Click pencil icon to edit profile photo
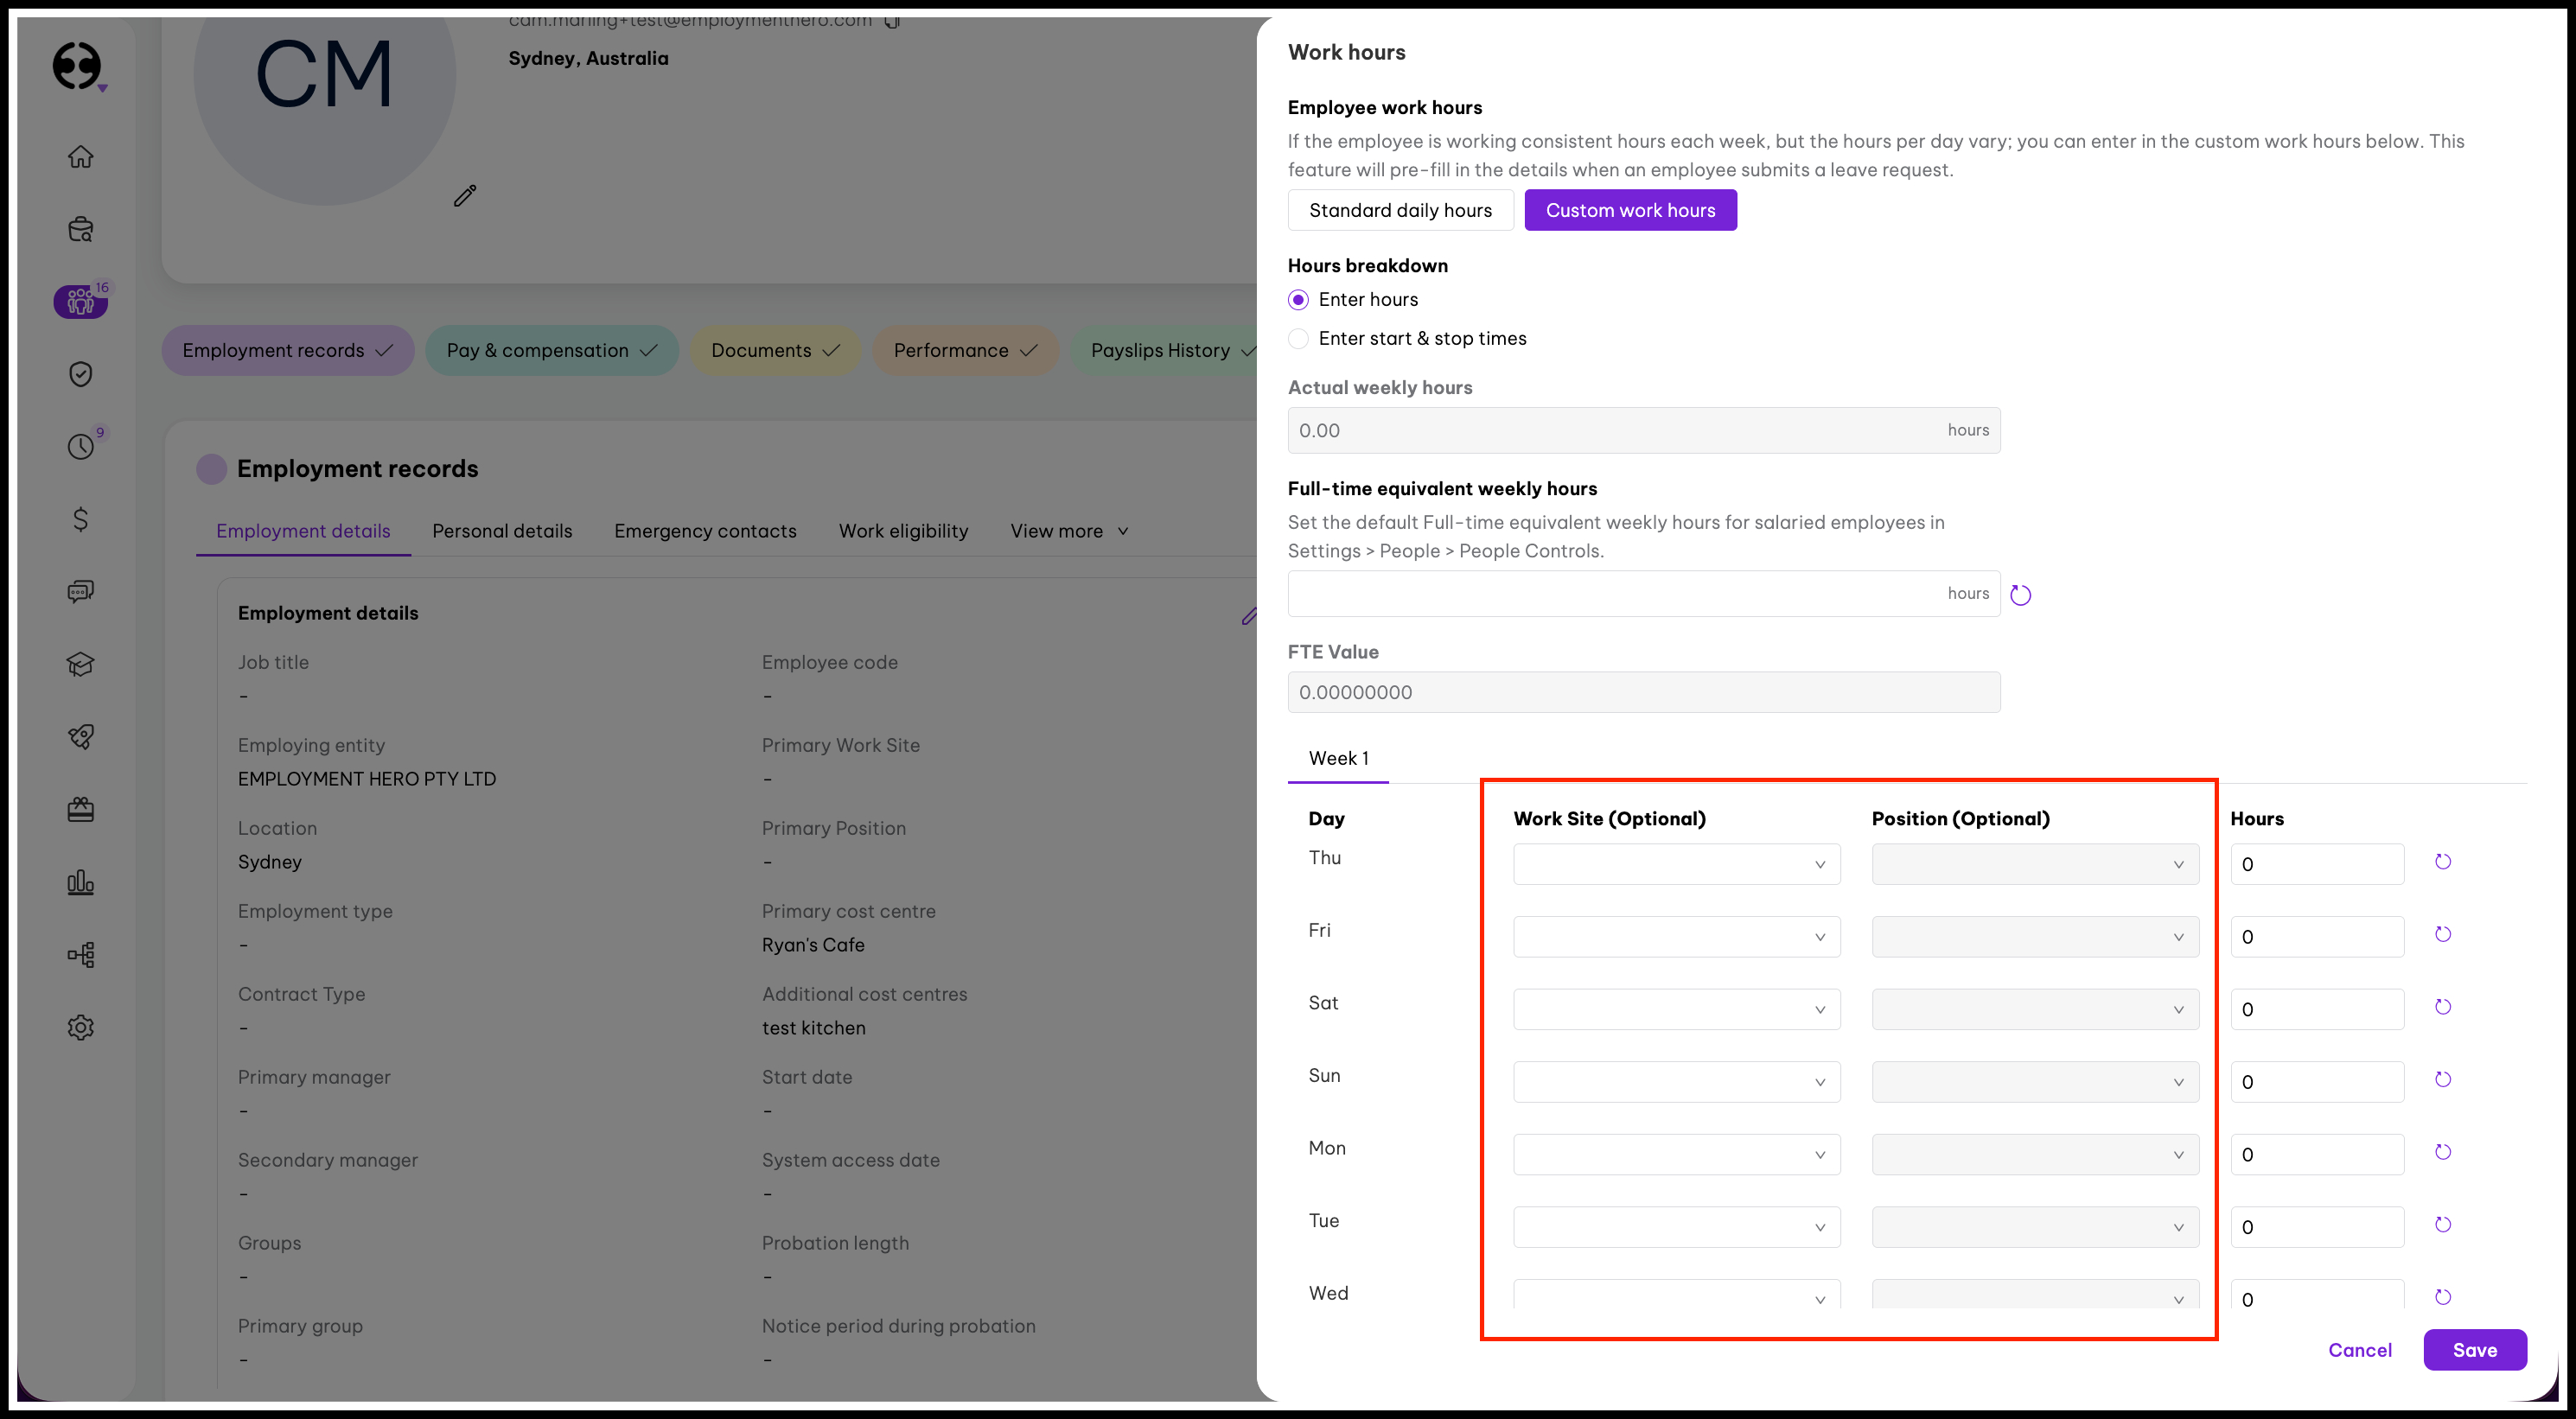 (465, 196)
